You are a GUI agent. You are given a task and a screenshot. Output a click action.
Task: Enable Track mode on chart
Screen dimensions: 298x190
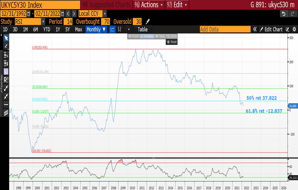(x=134, y=36)
